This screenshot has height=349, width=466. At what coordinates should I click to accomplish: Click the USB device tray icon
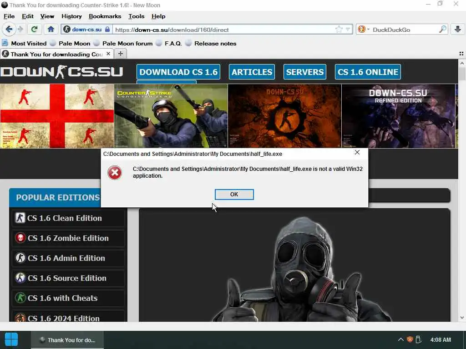tap(419, 339)
